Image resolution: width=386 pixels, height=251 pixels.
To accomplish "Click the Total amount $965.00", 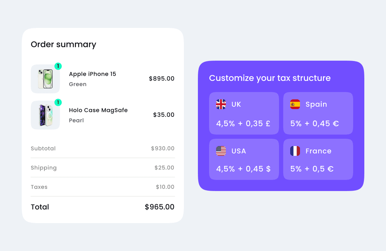I will 159,207.
